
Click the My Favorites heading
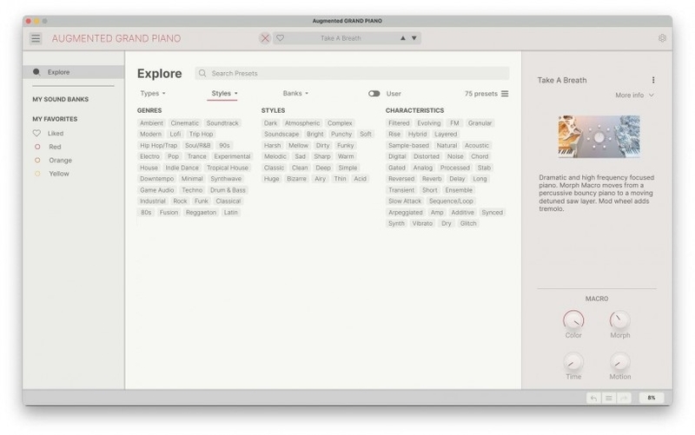55,119
